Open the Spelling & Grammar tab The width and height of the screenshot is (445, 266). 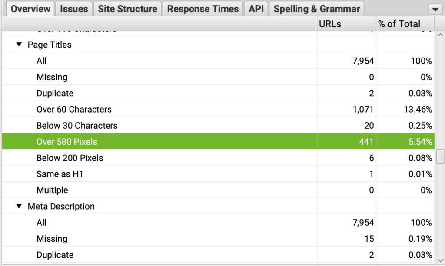[x=316, y=9]
